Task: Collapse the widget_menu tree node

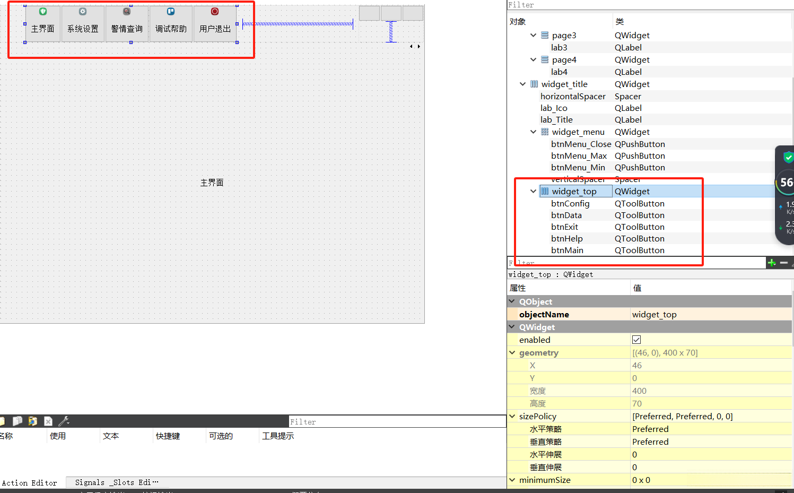Action: point(533,132)
